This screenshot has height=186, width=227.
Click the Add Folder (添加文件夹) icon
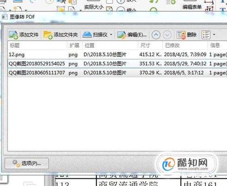[48, 35]
